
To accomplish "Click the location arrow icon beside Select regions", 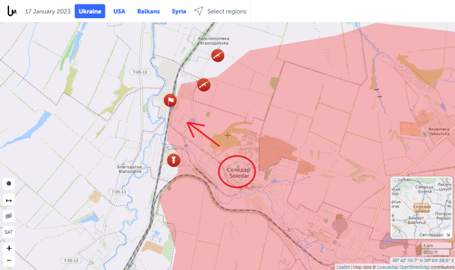I will click(199, 11).
